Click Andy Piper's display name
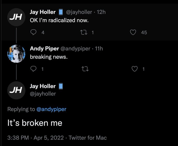178x146 pixels. pos(44,48)
